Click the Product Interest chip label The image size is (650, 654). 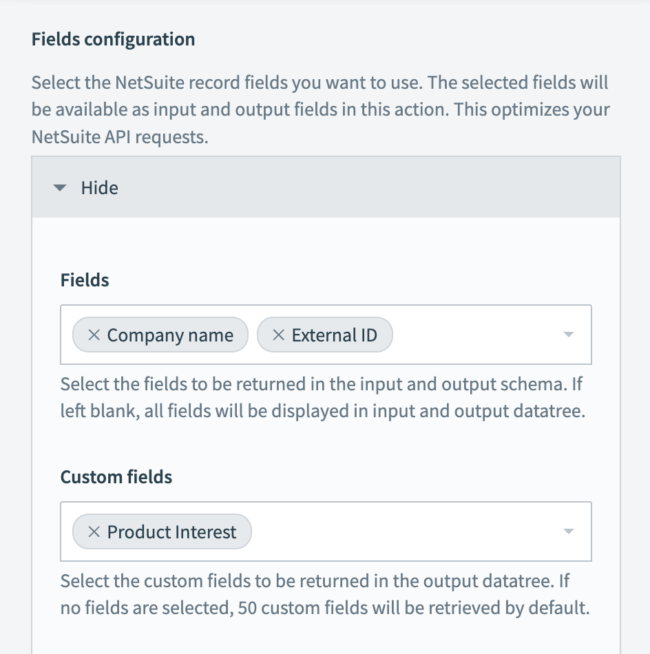[x=171, y=532]
